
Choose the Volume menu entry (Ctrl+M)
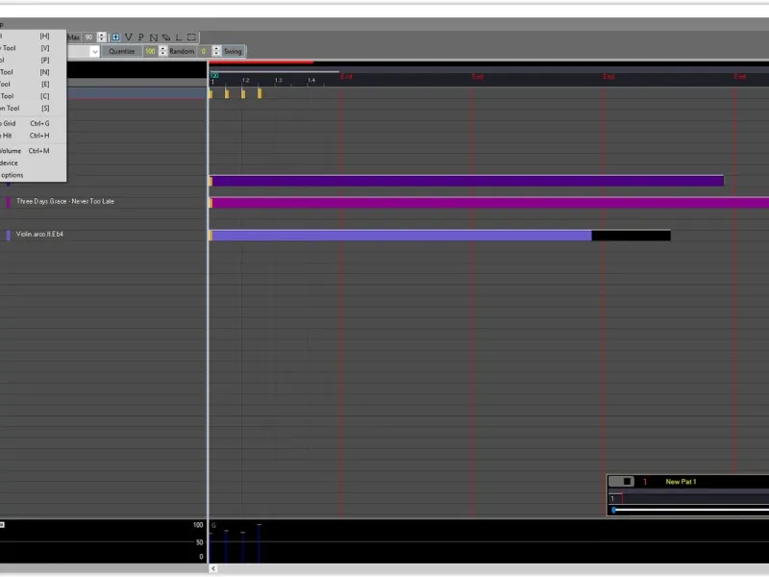pos(33,151)
